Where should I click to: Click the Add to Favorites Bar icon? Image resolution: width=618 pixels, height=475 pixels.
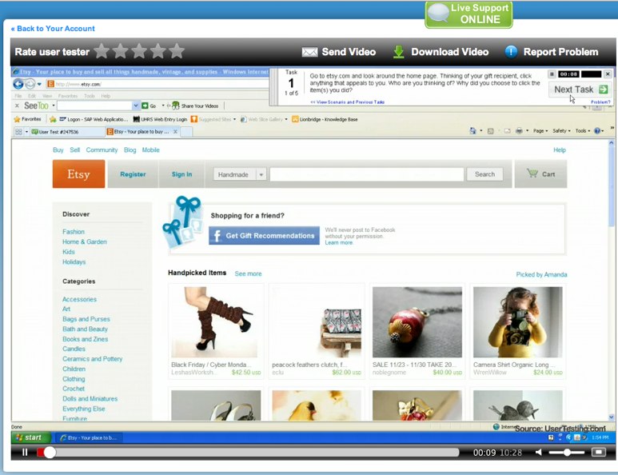(x=53, y=119)
